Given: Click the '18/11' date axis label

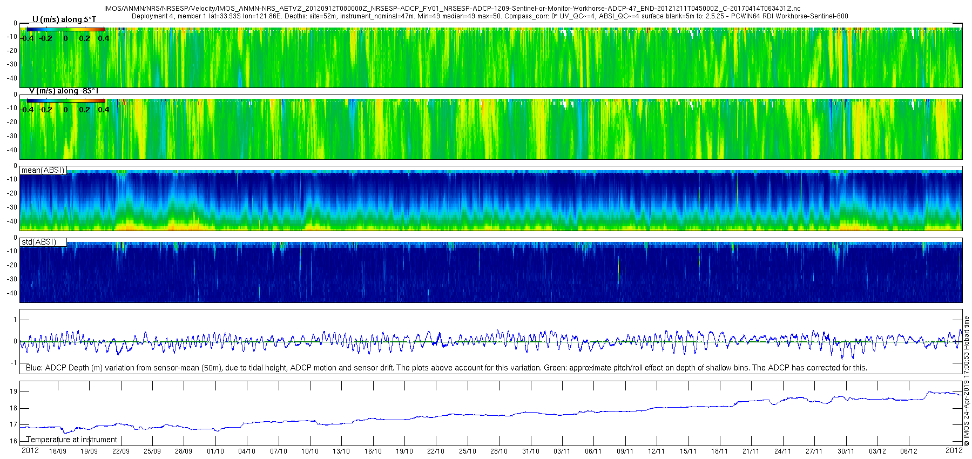Looking at the screenshot, I should [x=720, y=451].
